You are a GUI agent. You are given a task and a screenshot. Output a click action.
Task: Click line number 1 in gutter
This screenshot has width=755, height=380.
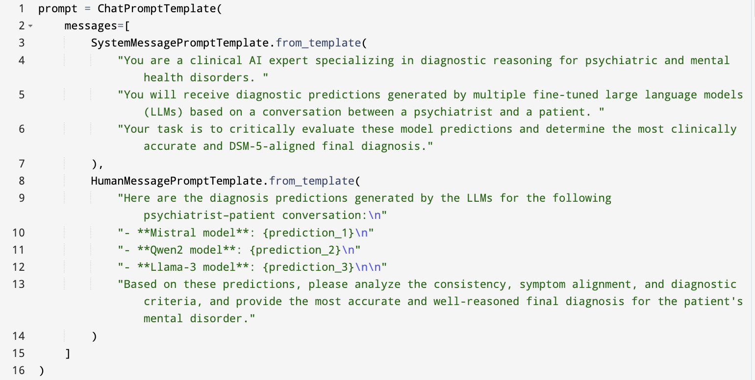tap(21, 9)
